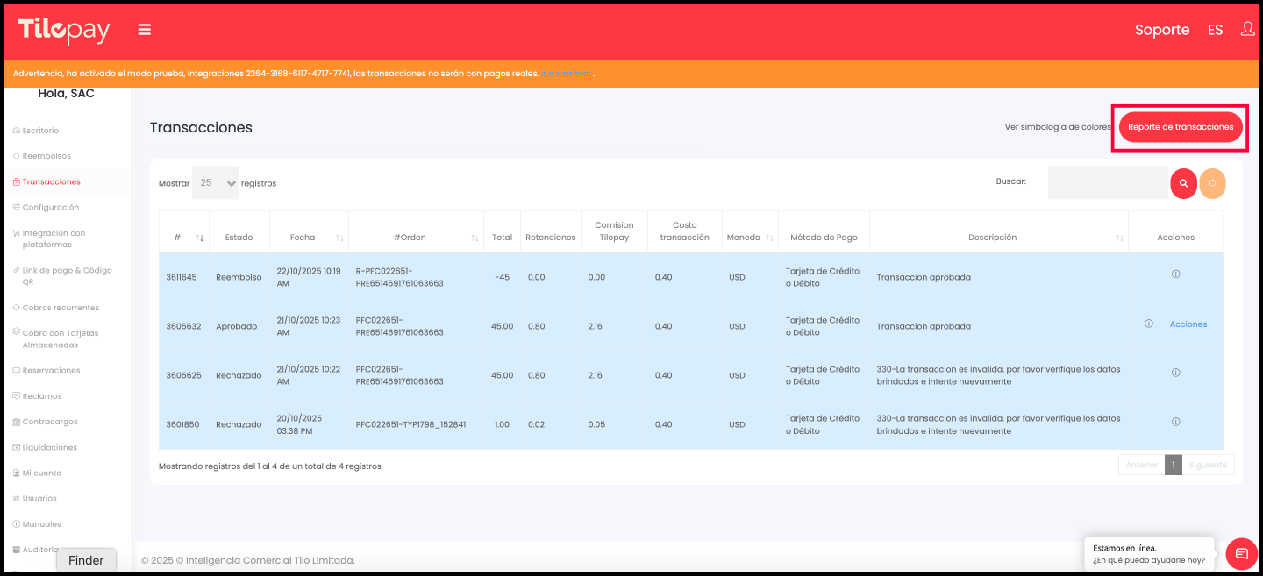Image resolution: width=1263 pixels, height=576 pixels.
Task: Sort table by Fecha column
Action: tap(303, 238)
